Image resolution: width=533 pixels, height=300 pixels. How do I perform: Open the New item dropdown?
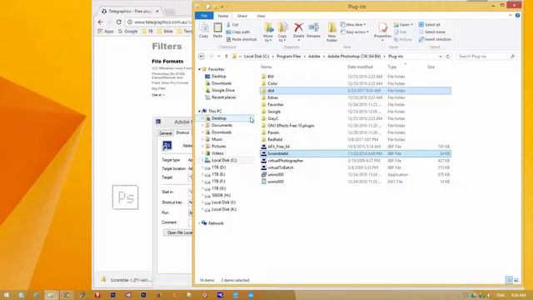click(x=353, y=25)
